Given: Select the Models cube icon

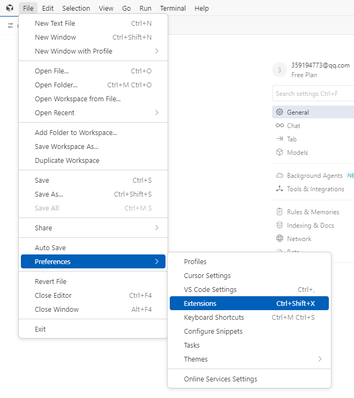Looking at the screenshot, I should [280, 153].
